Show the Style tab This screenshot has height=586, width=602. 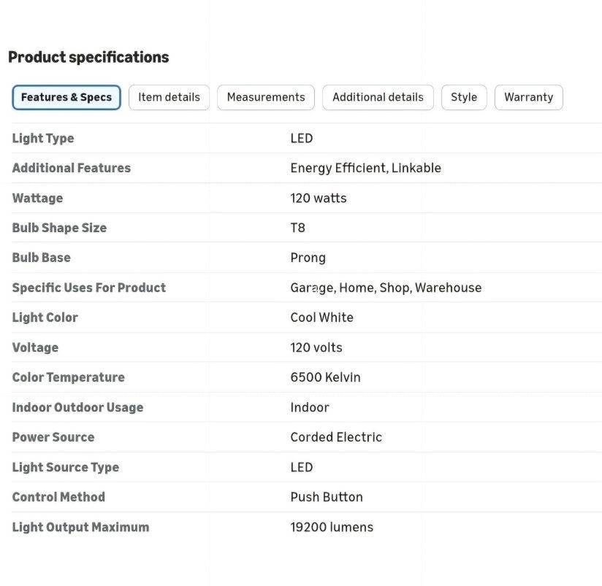(464, 97)
